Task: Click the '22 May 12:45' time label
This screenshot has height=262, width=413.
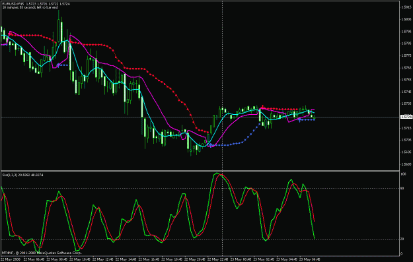Action: click(x=102, y=259)
